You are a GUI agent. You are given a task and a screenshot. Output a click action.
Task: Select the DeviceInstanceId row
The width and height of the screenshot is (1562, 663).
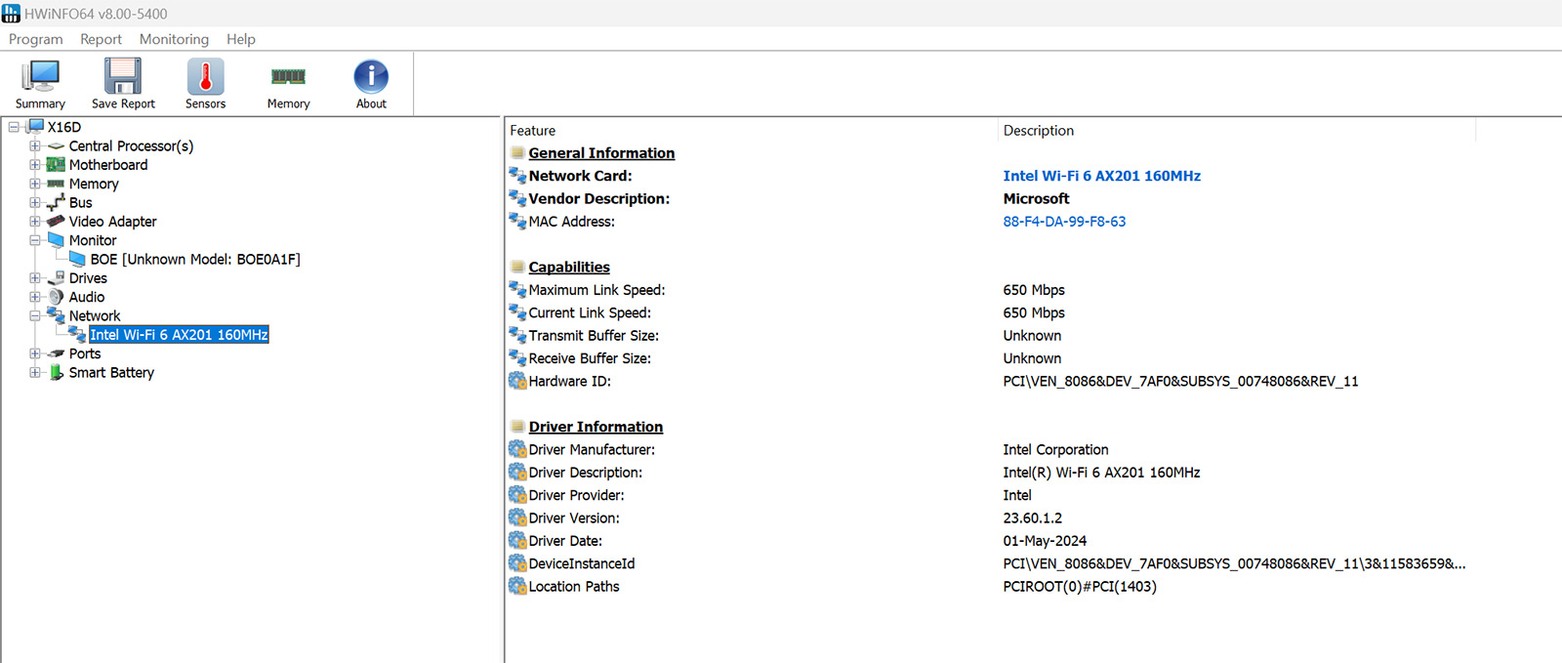(x=1033, y=563)
